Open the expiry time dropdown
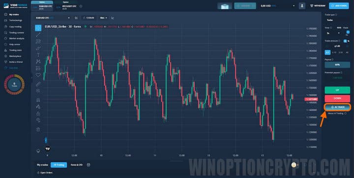Viewport: 354px width, 178px height. point(333,33)
